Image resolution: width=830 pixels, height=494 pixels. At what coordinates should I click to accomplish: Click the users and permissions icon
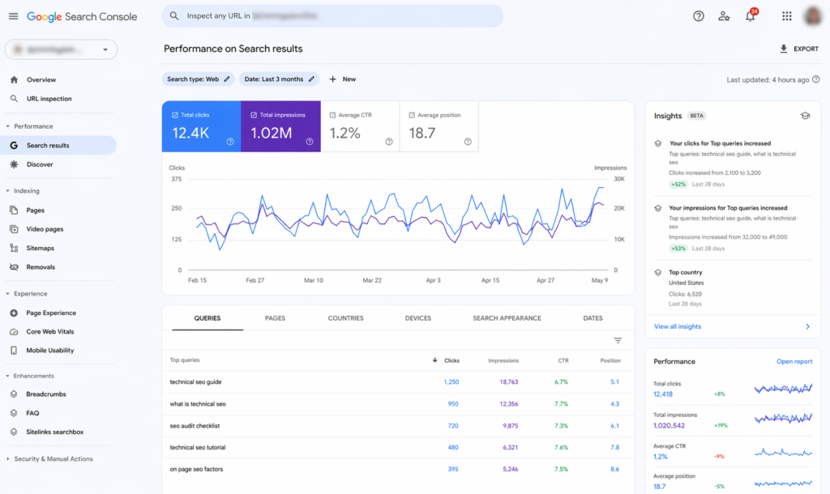(724, 16)
